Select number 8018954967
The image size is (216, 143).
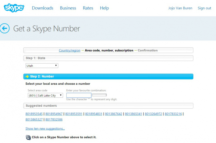click(x=54, y=114)
